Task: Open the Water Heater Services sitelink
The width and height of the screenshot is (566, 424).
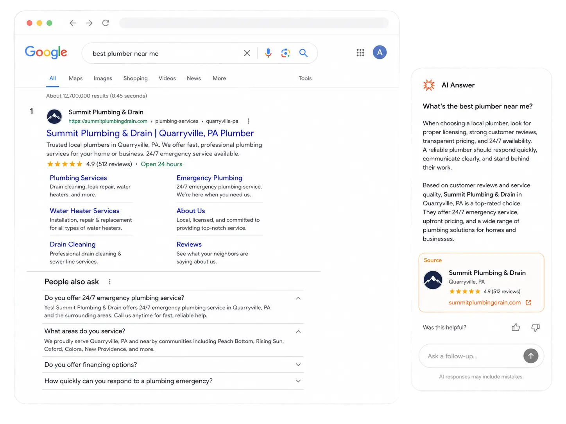Action: [84, 211]
